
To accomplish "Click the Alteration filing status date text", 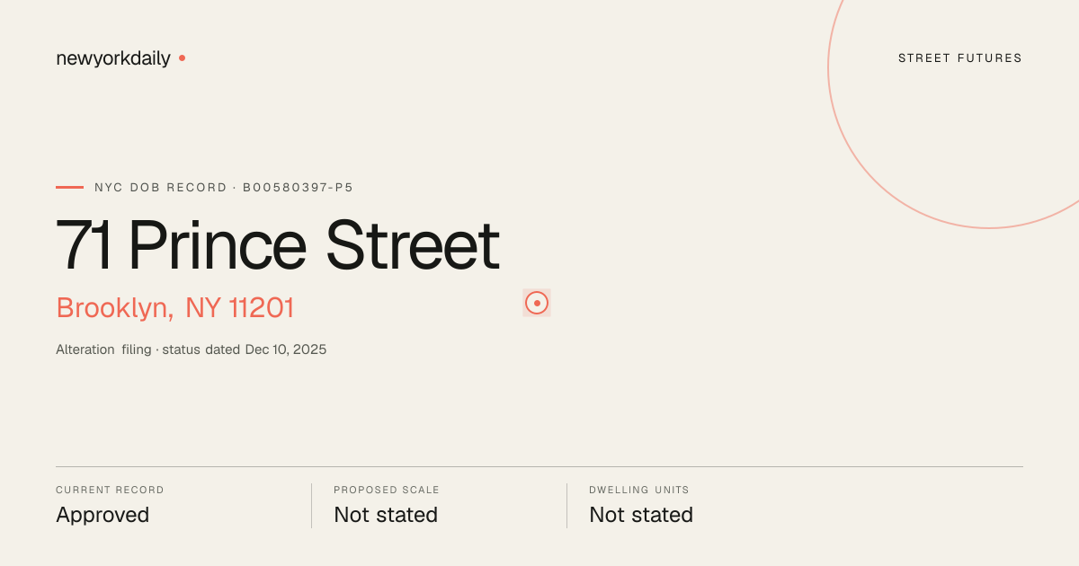I will click(x=192, y=349).
